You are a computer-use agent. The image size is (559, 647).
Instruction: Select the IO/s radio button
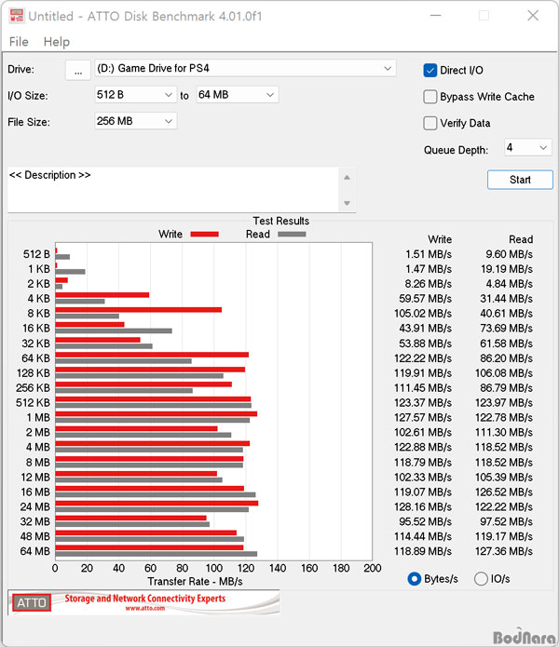click(481, 579)
